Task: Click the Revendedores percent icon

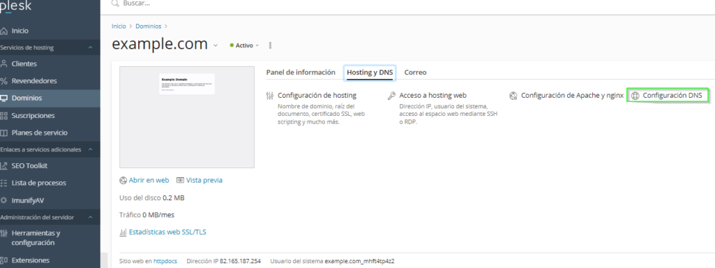Action: [4, 81]
